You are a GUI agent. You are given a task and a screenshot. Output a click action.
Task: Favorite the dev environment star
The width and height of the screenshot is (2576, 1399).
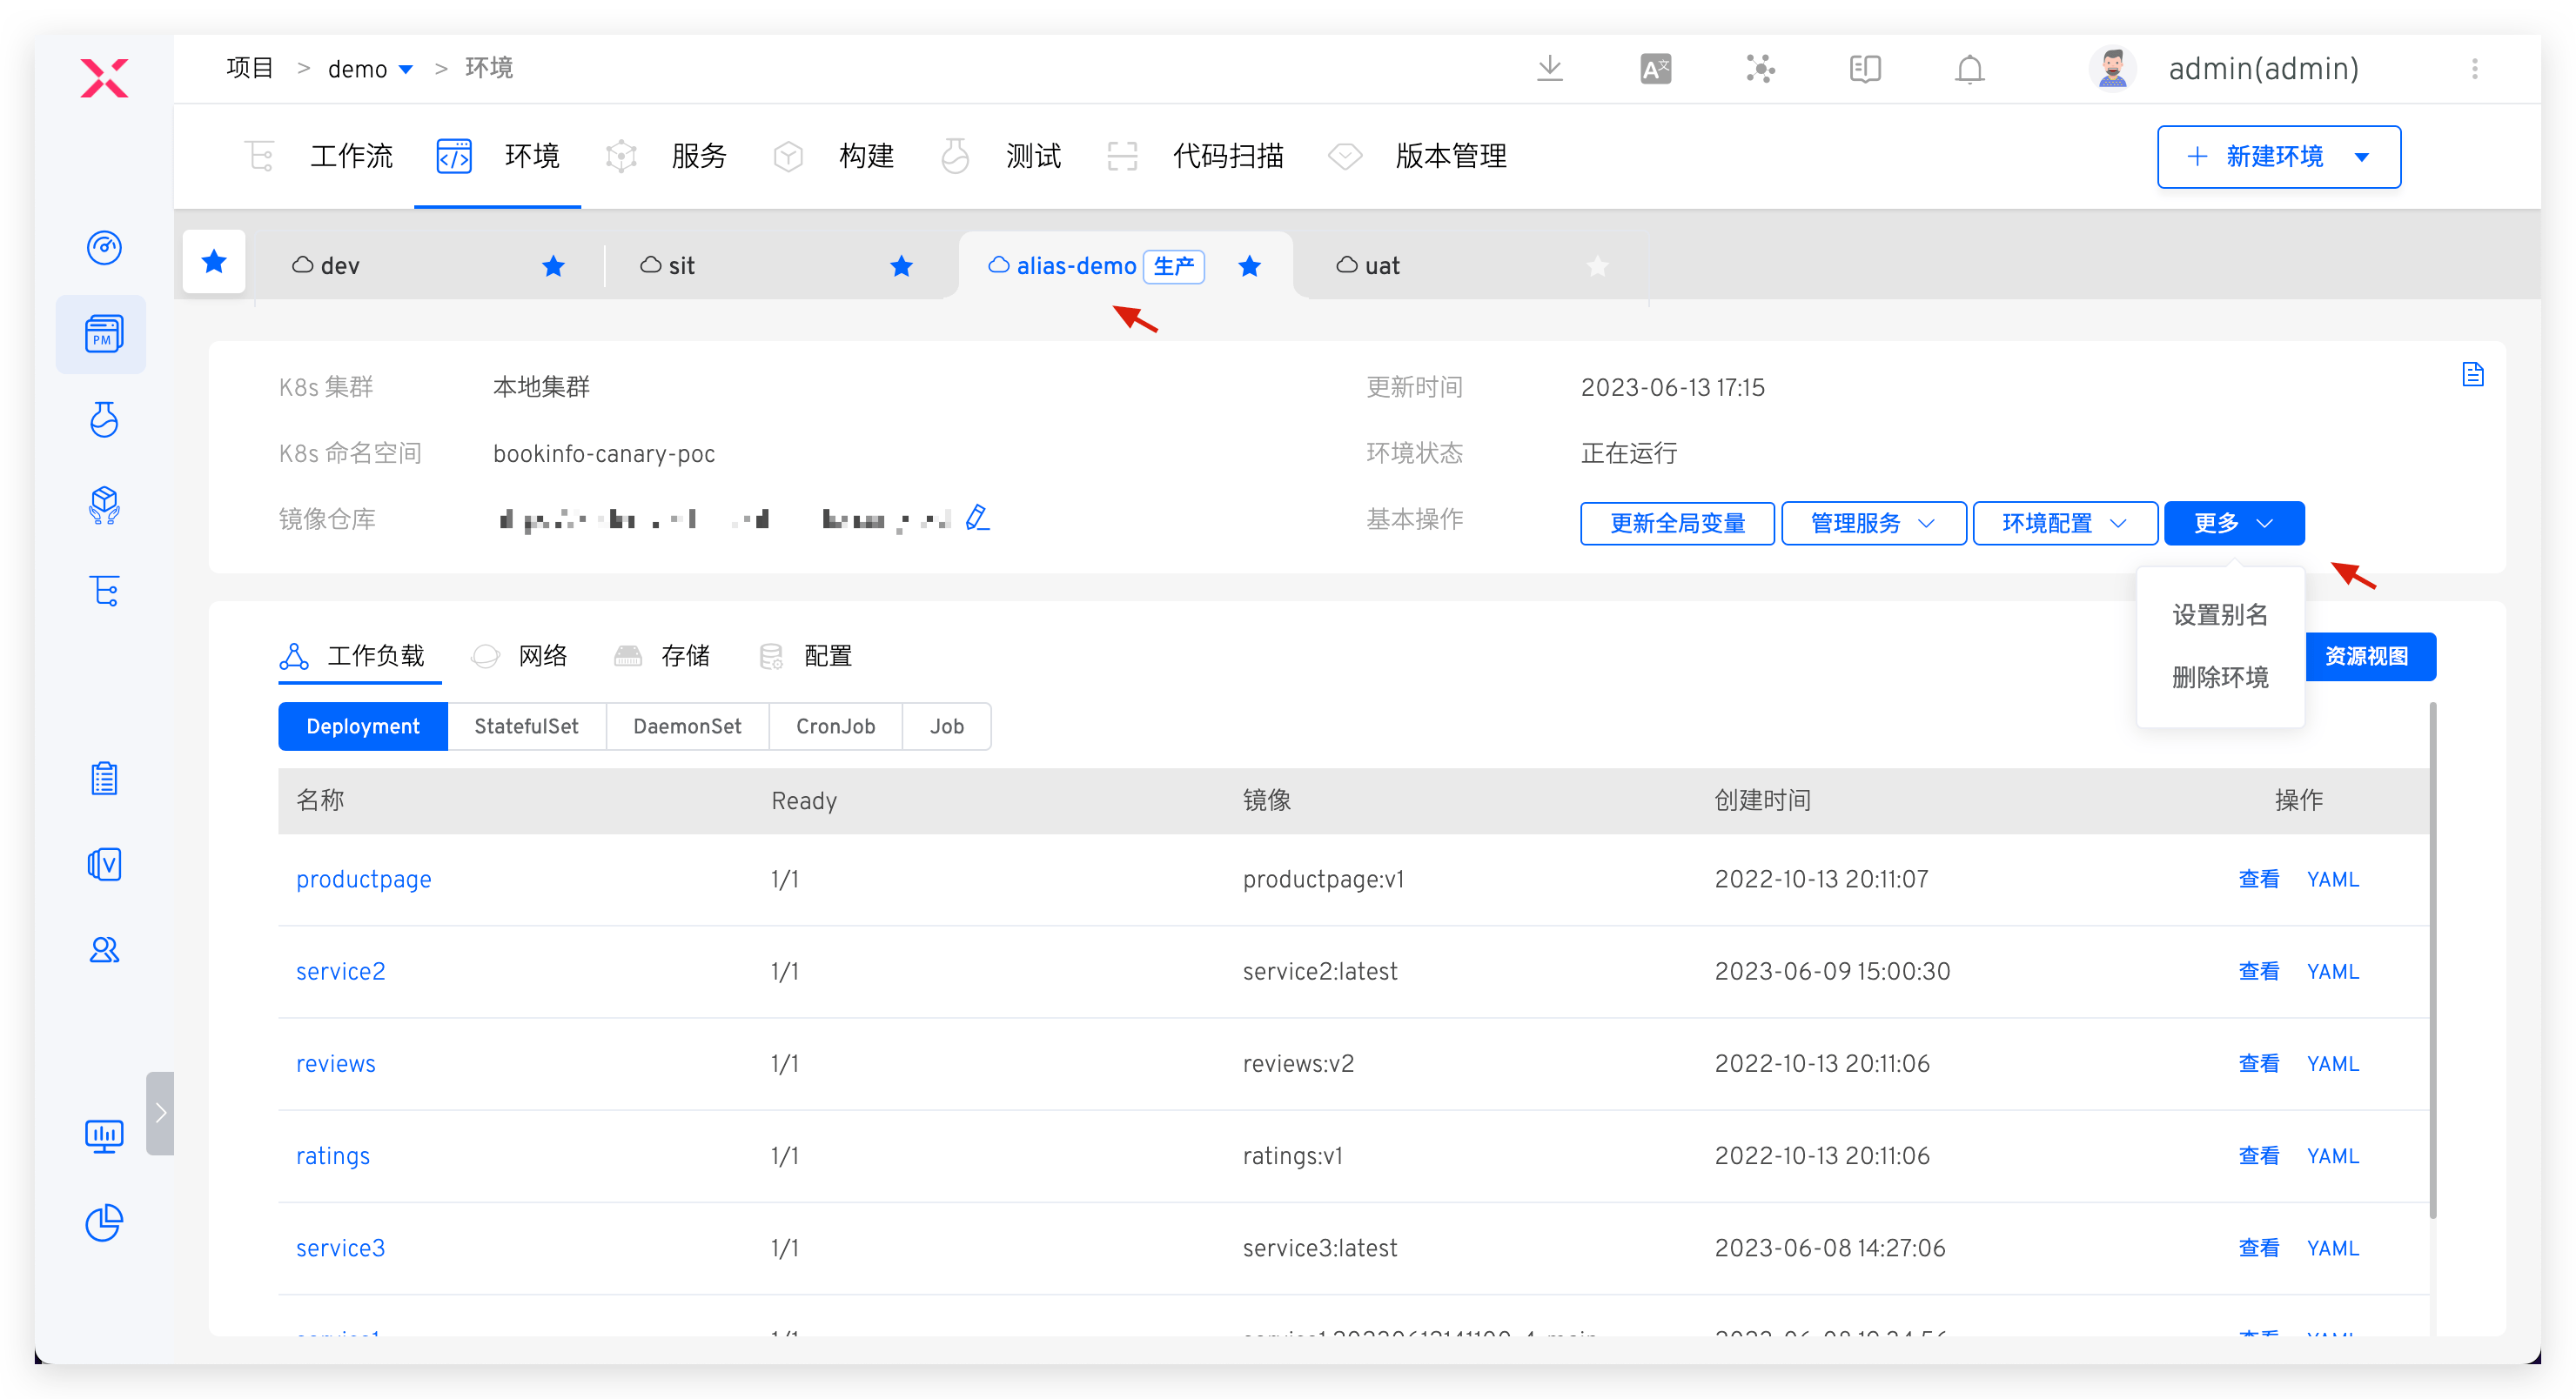click(x=553, y=266)
